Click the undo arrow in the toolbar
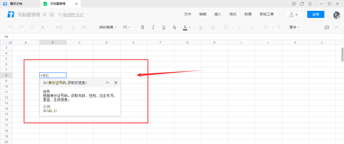344x144 pixels. pyautogui.click(x=11, y=27)
